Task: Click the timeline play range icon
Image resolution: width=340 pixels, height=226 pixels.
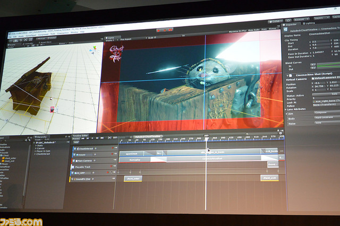Action: click(x=109, y=138)
